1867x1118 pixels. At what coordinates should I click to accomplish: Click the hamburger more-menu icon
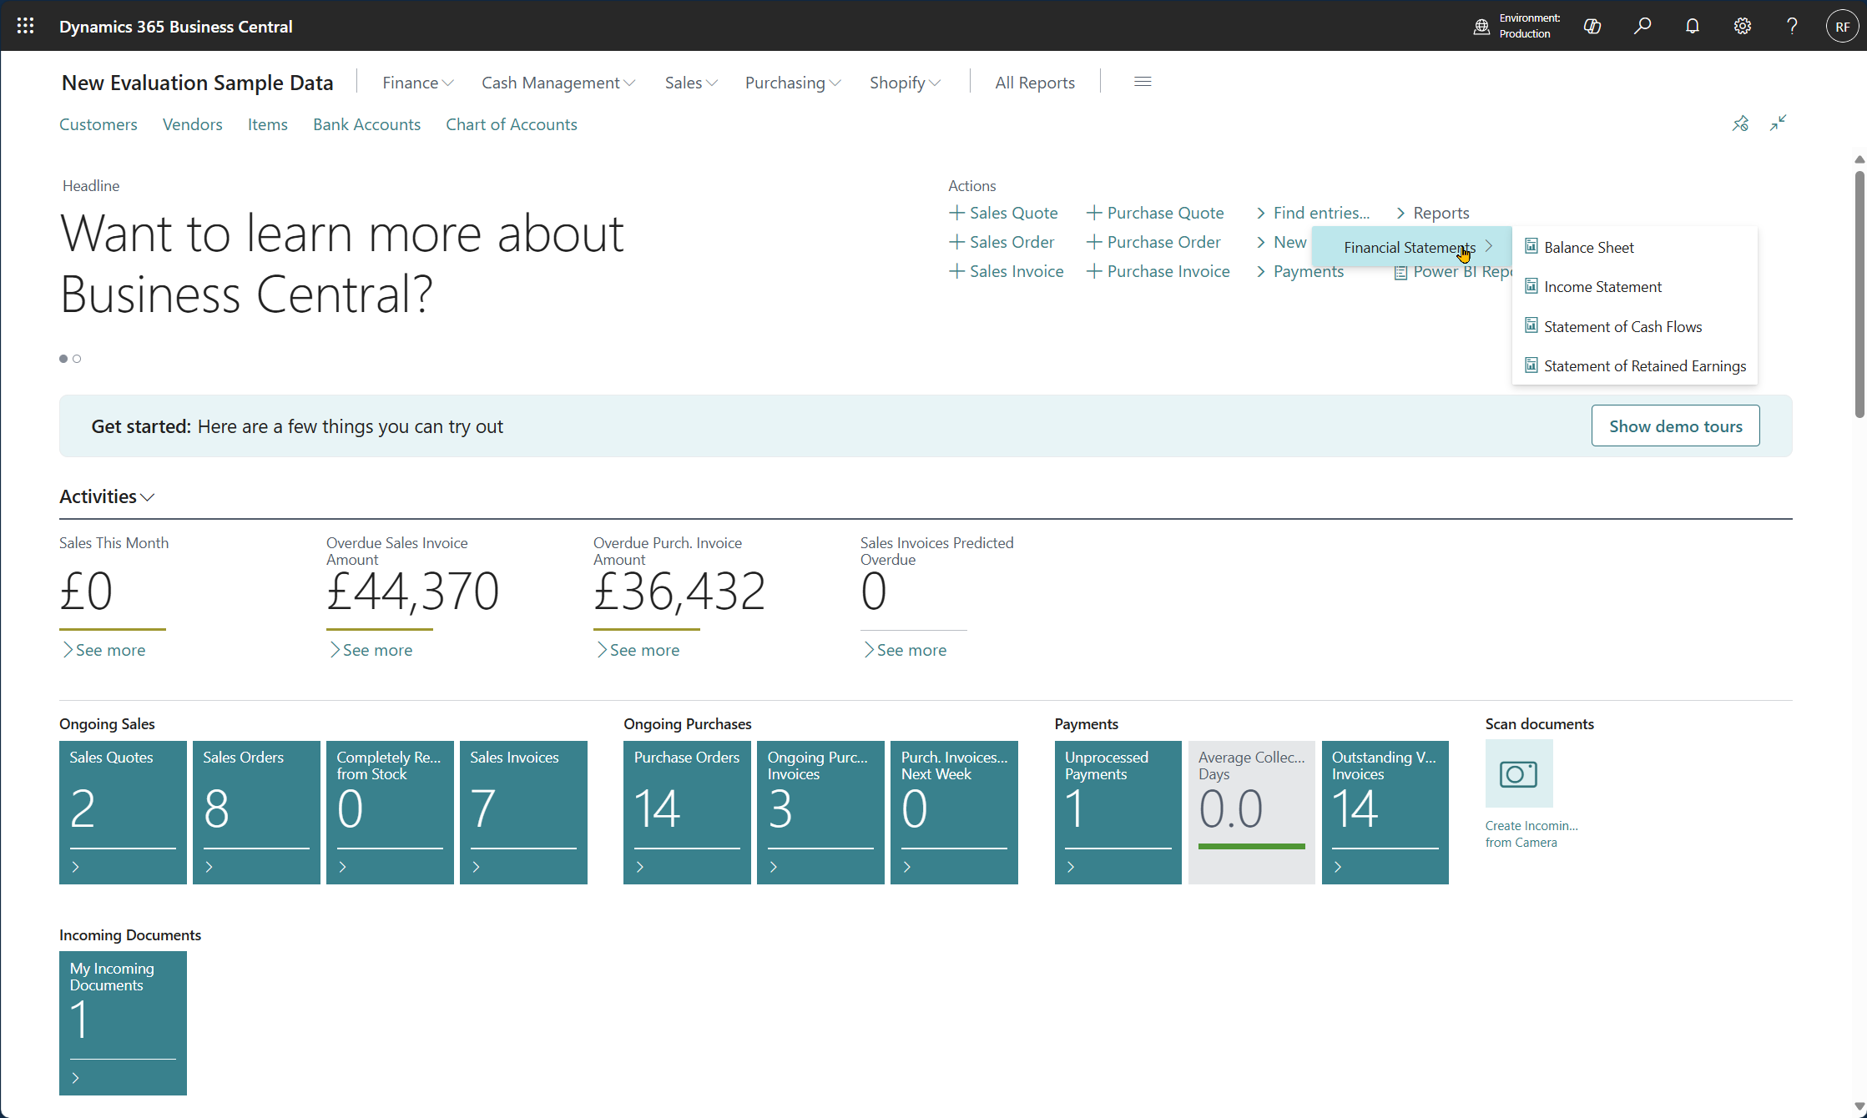click(1143, 82)
